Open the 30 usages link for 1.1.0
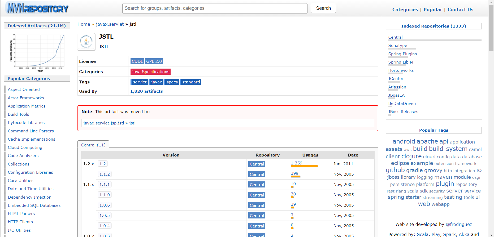 click(293, 194)
